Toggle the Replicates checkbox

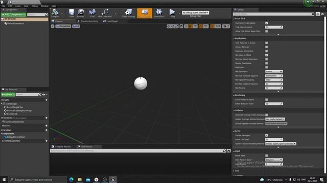click(267, 67)
